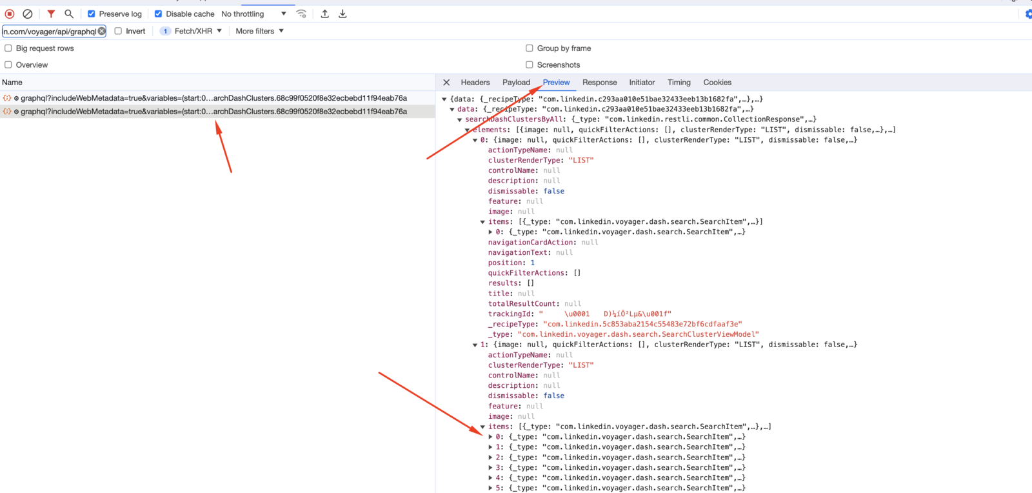Open network search magnifier

pyautogui.click(x=69, y=14)
